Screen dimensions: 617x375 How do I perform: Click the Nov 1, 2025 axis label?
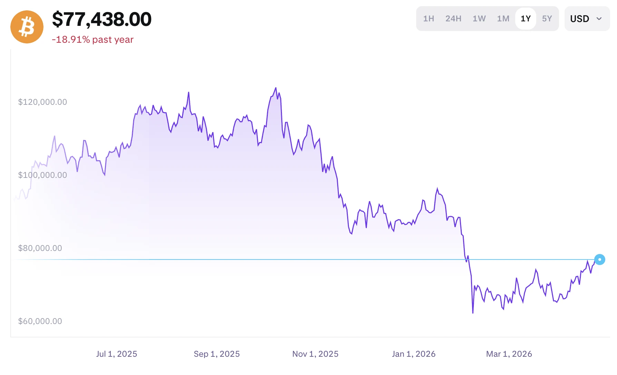point(315,354)
